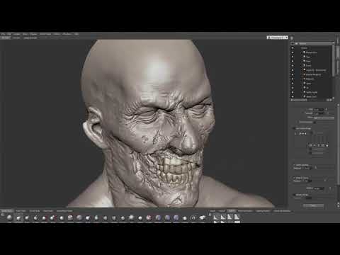Image resolution: width=340 pixels, height=255 pixels.
Task: Open the Select/Move Tools tray tab
Action: [64, 211]
